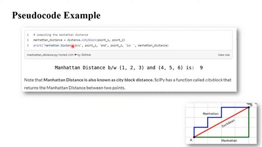Click the italic word 'cityblock' in the note
262x147 pixels.
click(214, 80)
